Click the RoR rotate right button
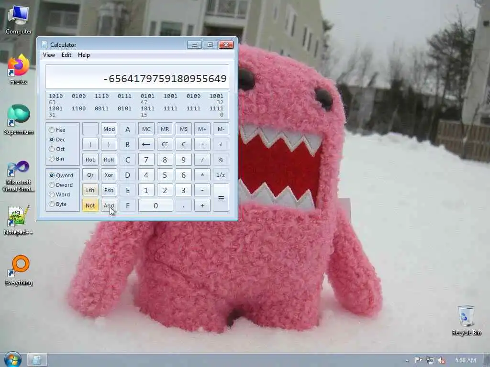The height and width of the screenshot is (367, 490). point(109,160)
